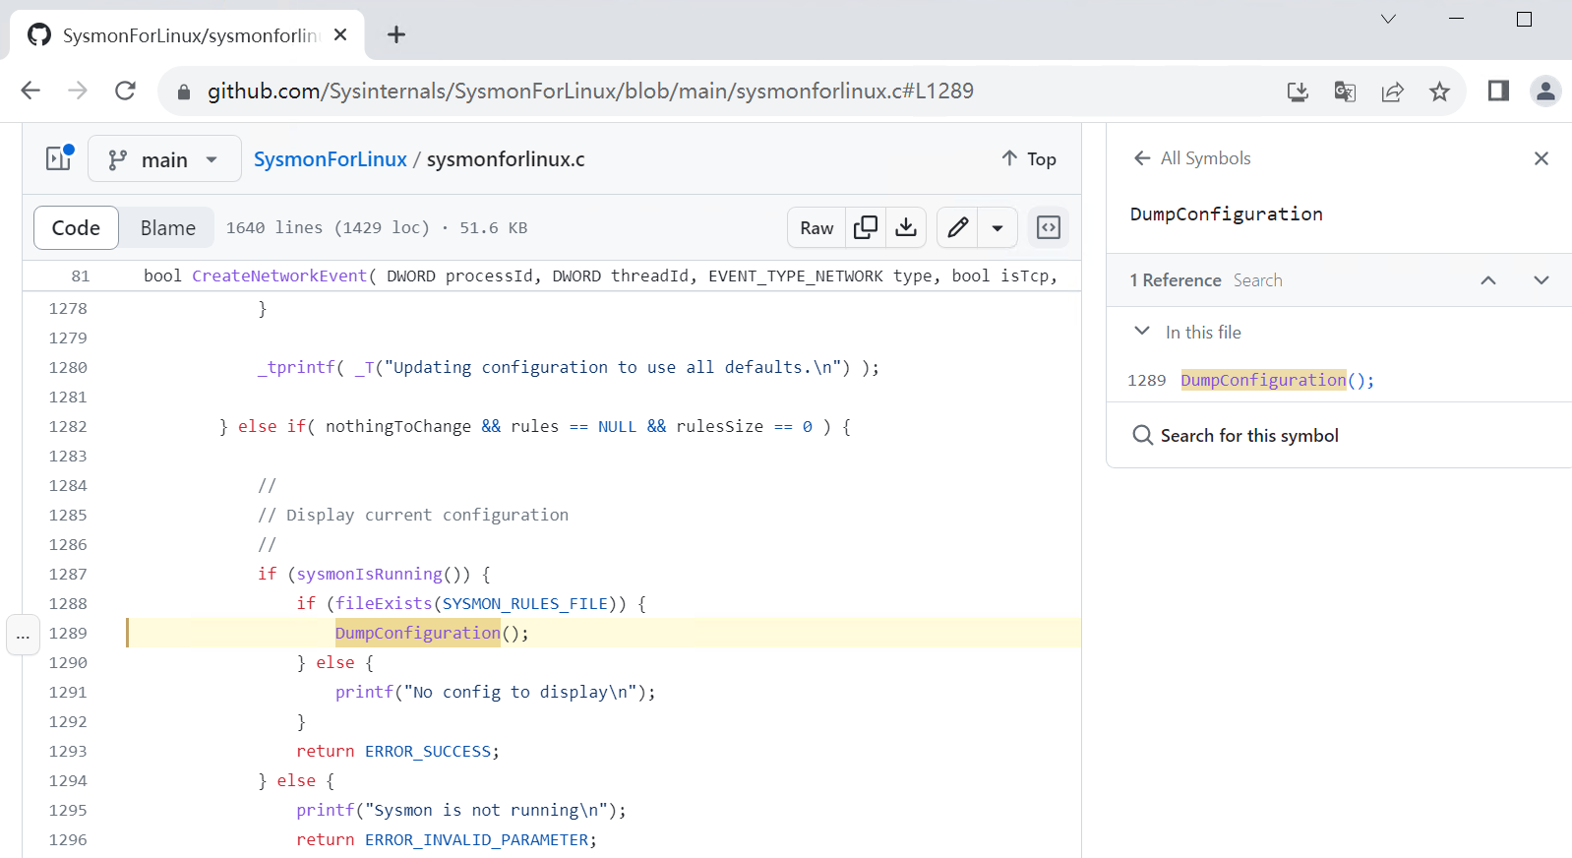This screenshot has height=858, width=1572.
Task: View site security lock information
Action: (183, 92)
